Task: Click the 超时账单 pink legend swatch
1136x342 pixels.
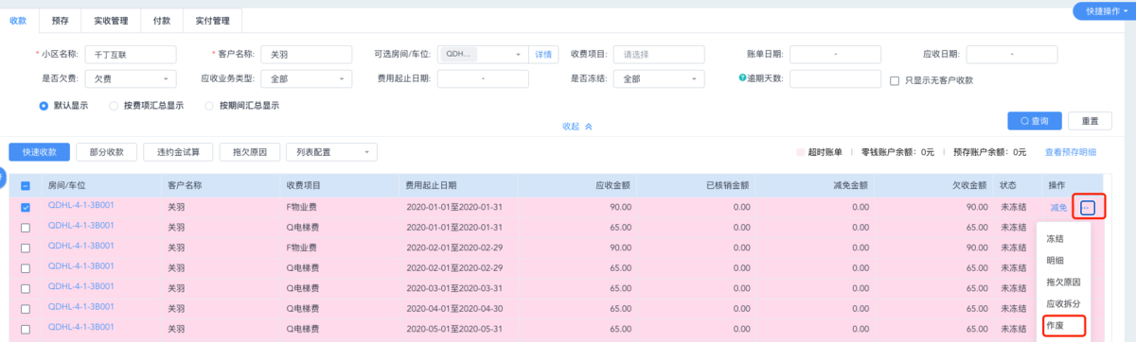Action: pyautogui.click(x=801, y=152)
